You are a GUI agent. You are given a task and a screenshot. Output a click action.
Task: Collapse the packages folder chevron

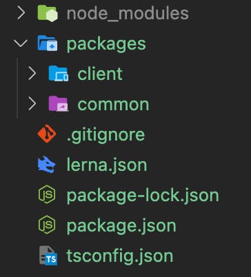click(x=21, y=43)
